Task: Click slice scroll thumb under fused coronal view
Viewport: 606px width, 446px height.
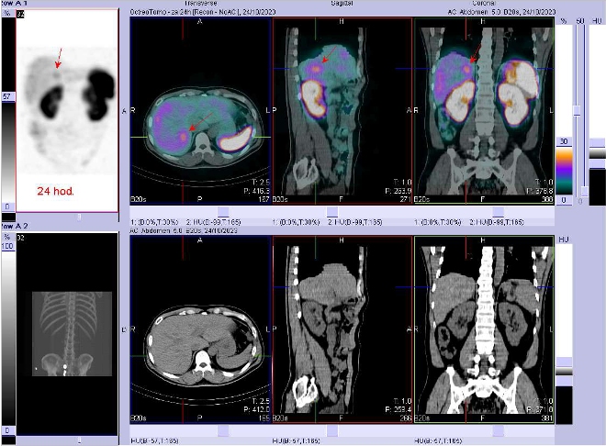Action: point(499,212)
